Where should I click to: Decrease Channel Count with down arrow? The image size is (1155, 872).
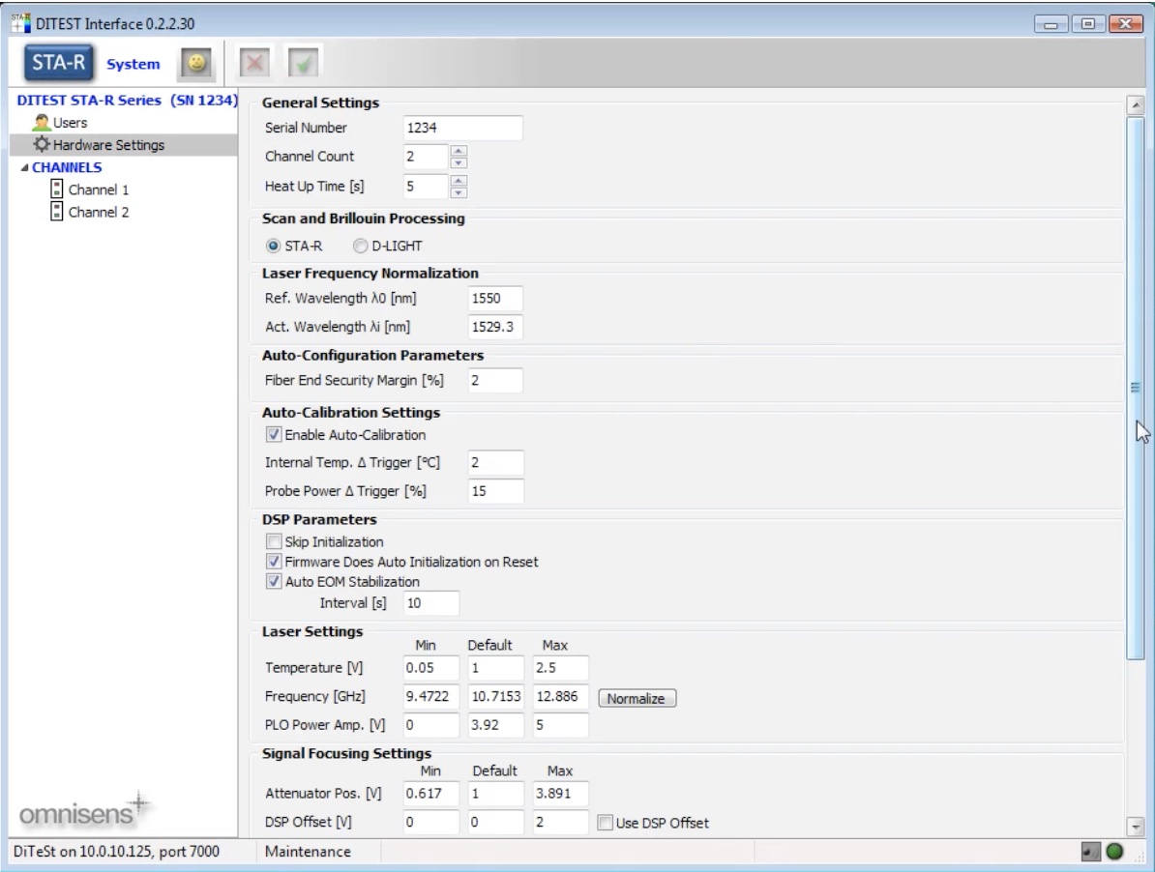click(459, 162)
